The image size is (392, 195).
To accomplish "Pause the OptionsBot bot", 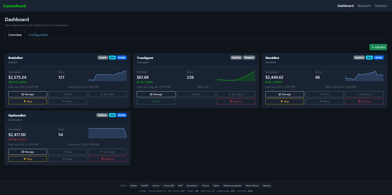I will (67, 159).
